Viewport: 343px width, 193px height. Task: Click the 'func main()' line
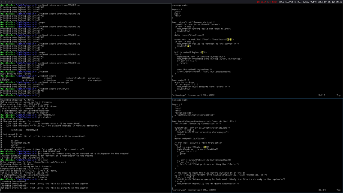[x=180, y=80]
